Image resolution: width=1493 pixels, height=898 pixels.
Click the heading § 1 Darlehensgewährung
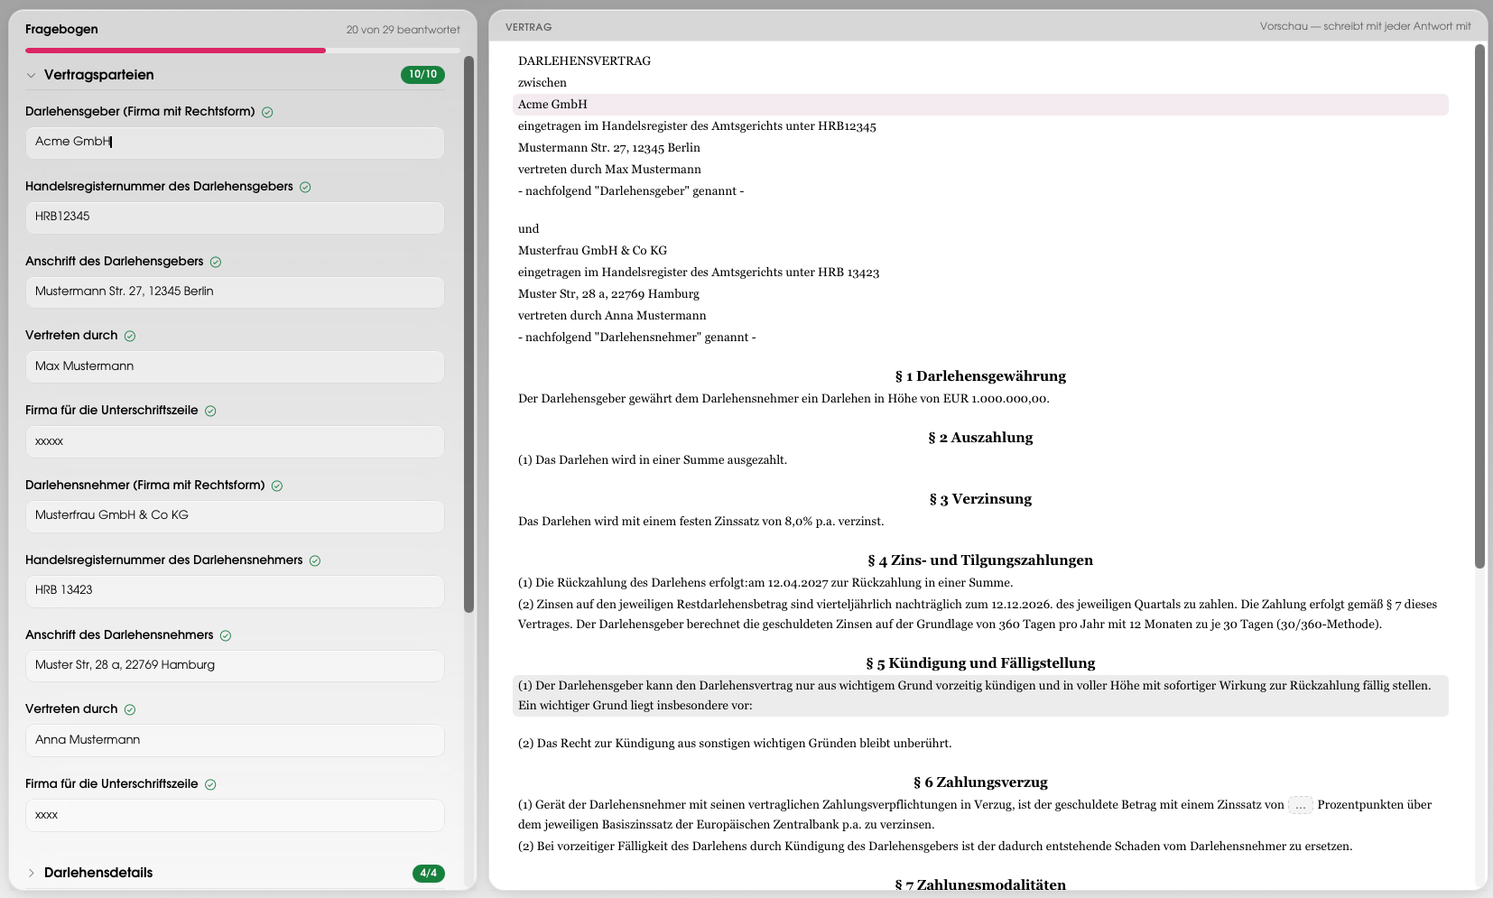point(980,376)
